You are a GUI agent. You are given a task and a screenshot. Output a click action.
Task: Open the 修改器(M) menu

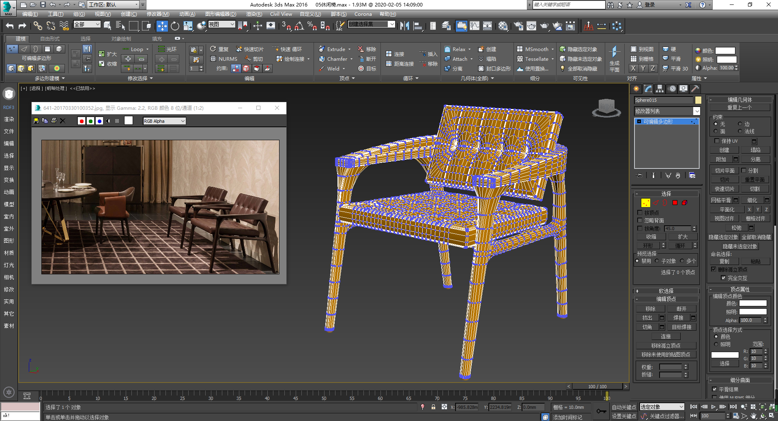(158, 14)
